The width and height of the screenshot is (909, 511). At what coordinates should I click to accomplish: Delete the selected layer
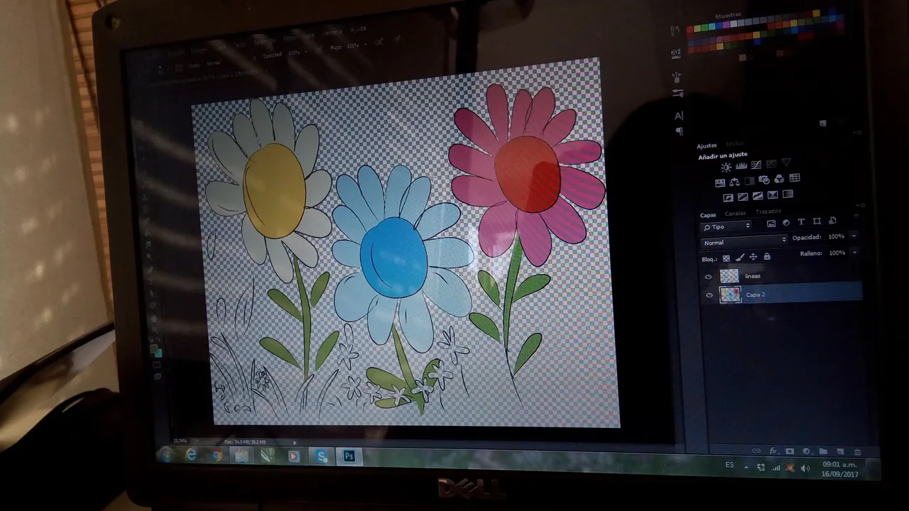(x=857, y=451)
